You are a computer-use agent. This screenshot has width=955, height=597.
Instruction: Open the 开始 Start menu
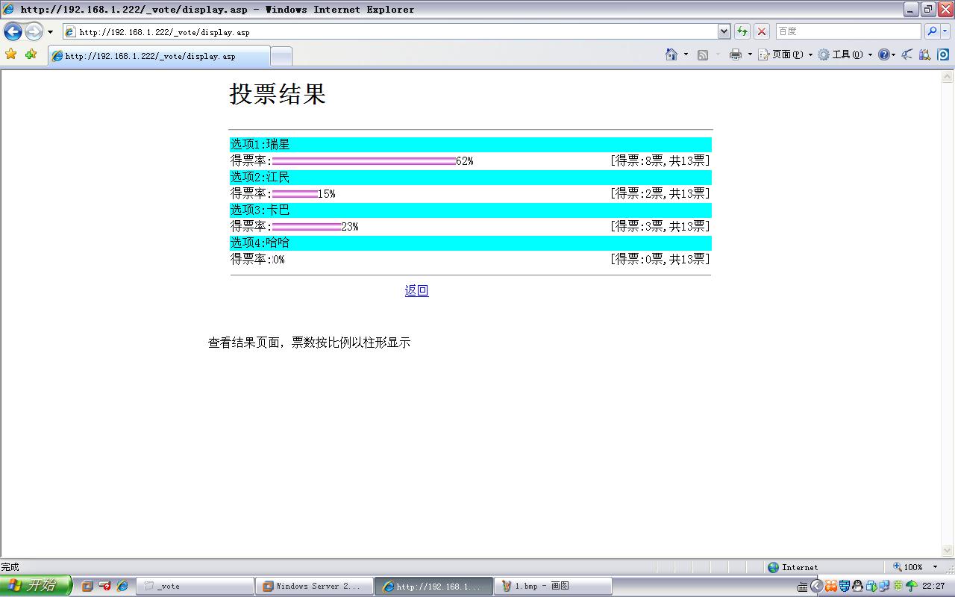(x=35, y=586)
